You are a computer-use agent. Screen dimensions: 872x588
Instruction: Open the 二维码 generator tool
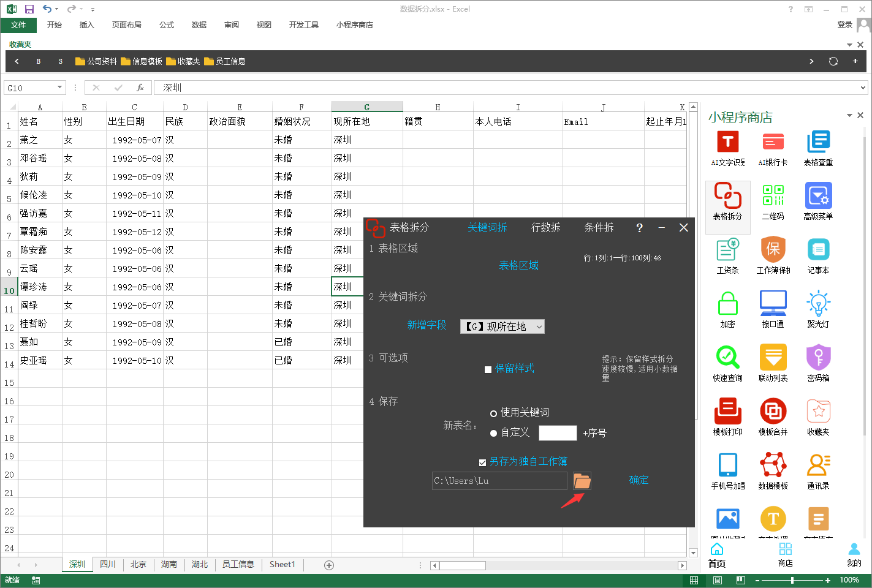pos(773,202)
